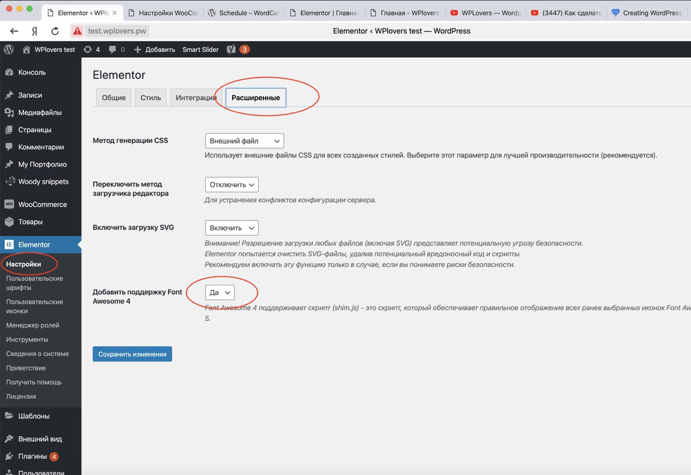Open the WooCommerce icon in sidebar
The image size is (691, 475).
click(x=9, y=204)
